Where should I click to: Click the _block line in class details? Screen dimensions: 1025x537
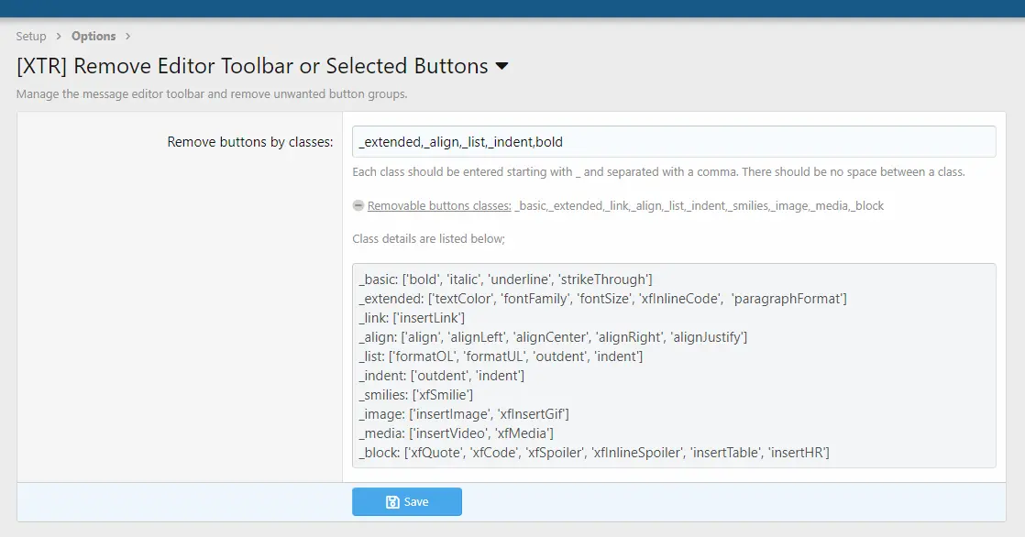coord(594,453)
